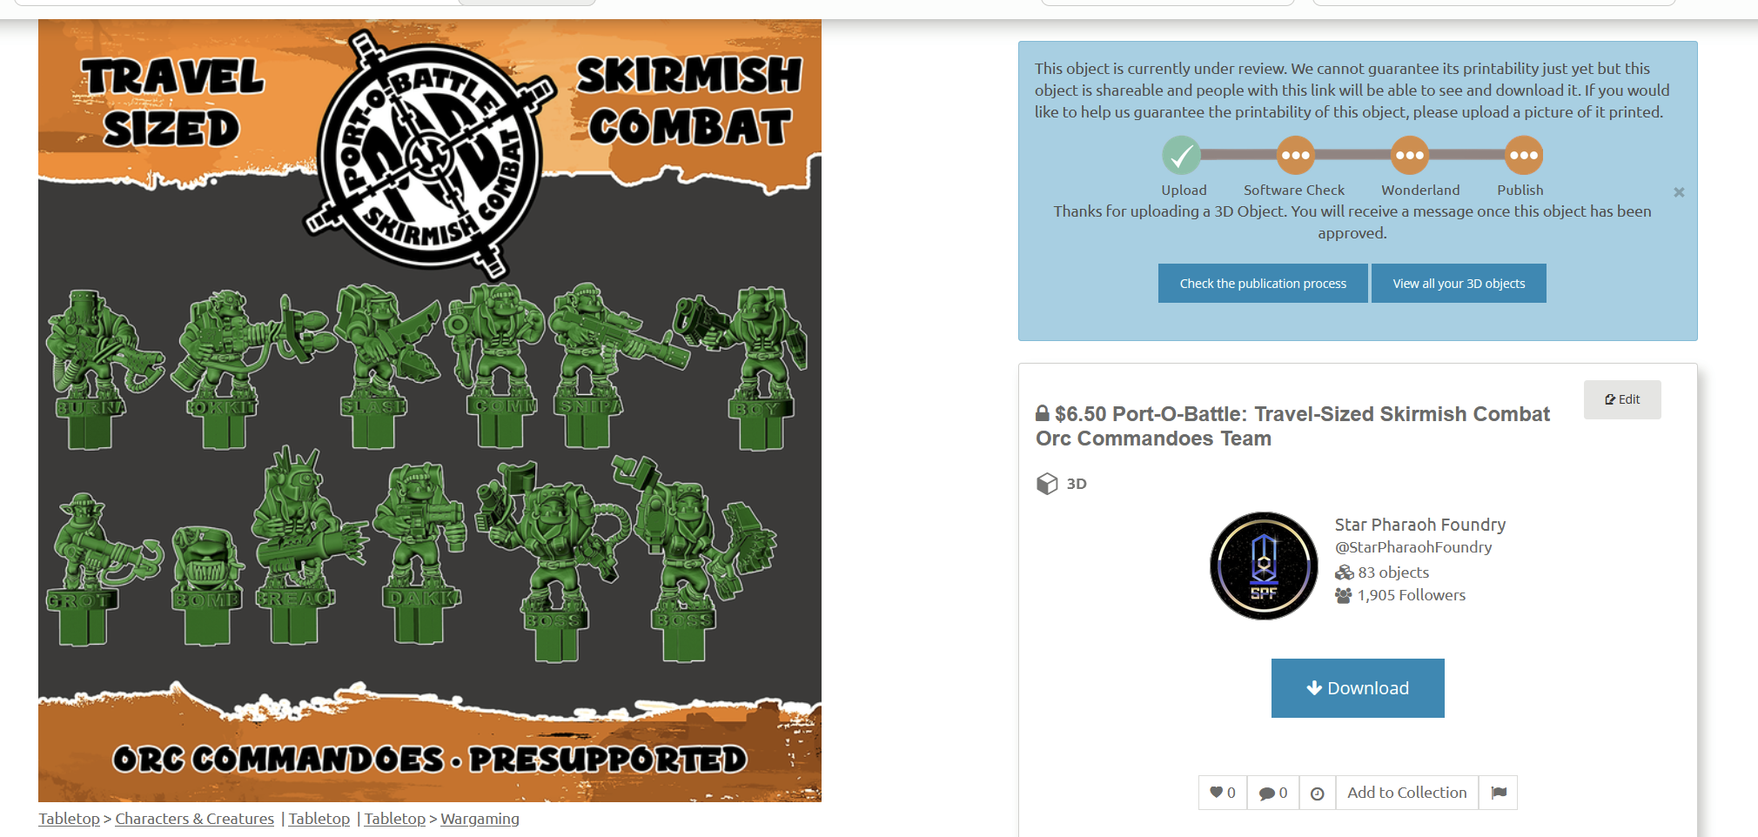Screen dimensions: 1758x837
Task: Open the Characters & Creatures breadcrumb link
Action: 194,819
